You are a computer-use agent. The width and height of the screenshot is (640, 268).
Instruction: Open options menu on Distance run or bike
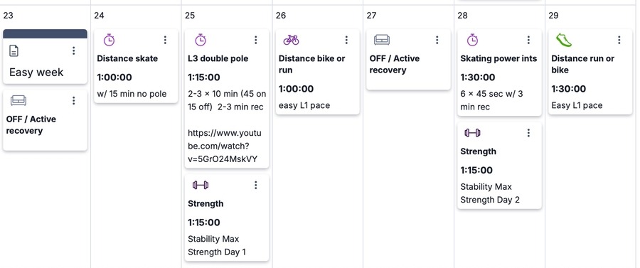coord(619,40)
